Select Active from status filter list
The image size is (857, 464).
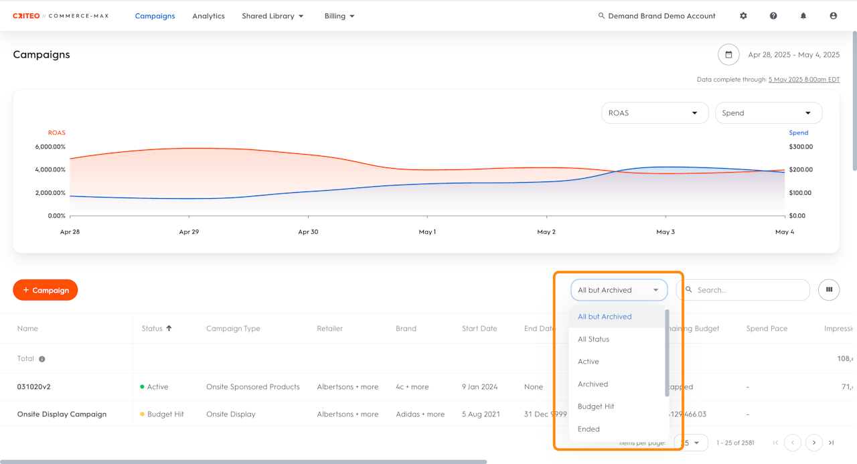[589, 362]
